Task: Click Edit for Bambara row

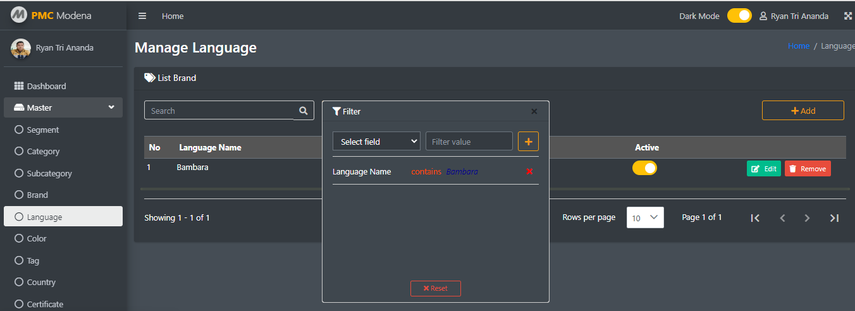Action: click(764, 169)
